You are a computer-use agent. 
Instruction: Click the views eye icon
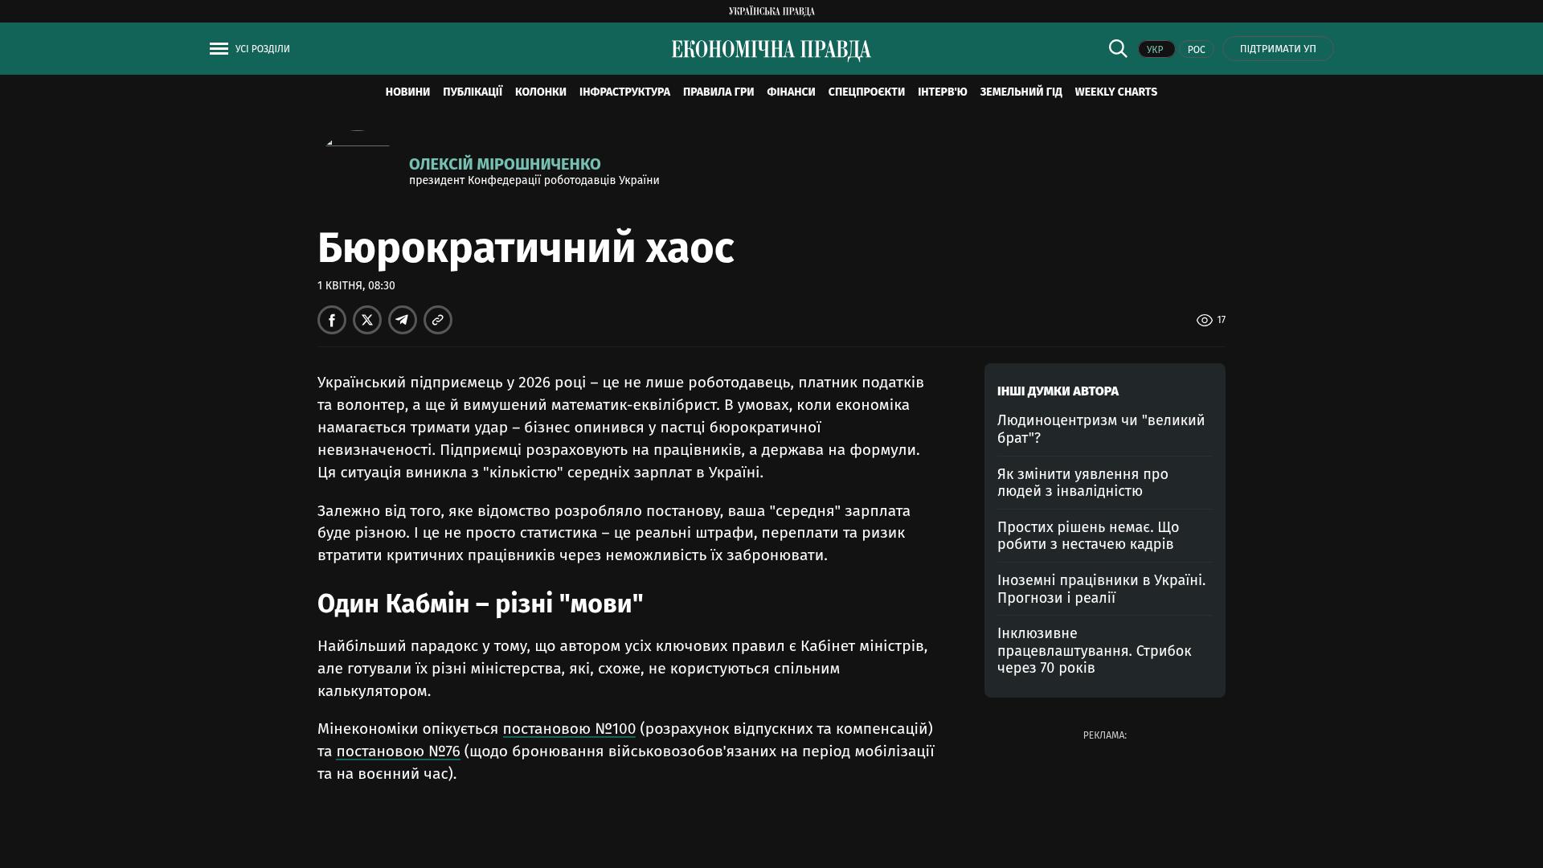pos(1204,321)
